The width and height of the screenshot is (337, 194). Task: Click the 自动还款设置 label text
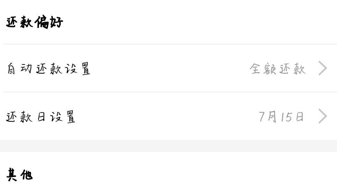(x=48, y=69)
